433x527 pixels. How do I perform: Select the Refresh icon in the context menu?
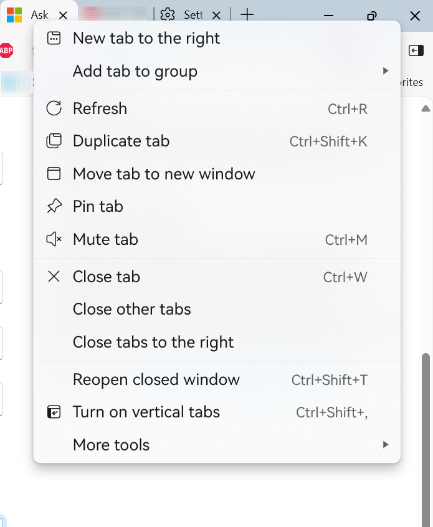(54, 108)
